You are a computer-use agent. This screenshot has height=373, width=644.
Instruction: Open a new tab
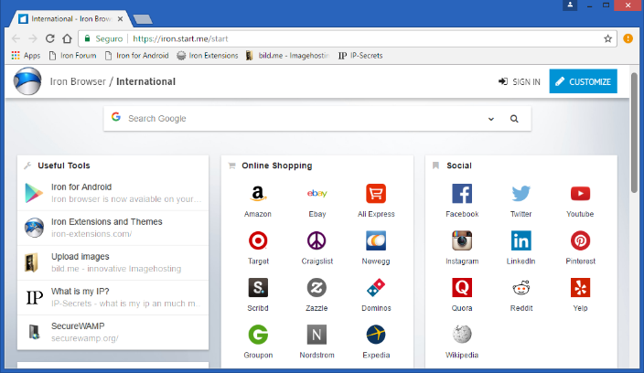[143, 19]
